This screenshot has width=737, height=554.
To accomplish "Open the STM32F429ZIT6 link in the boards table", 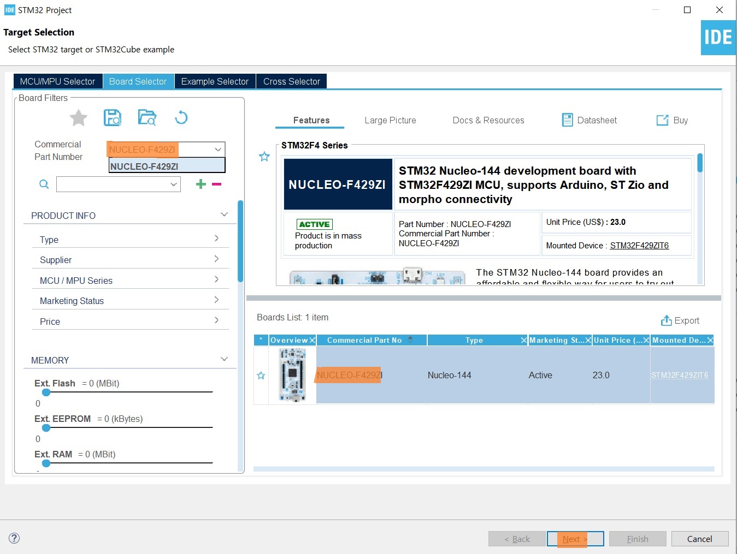I will point(680,376).
